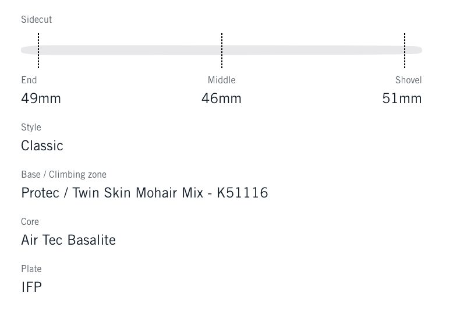This screenshot has width=453, height=314.
Task: Select the Classic style value
Action: pos(42,146)
